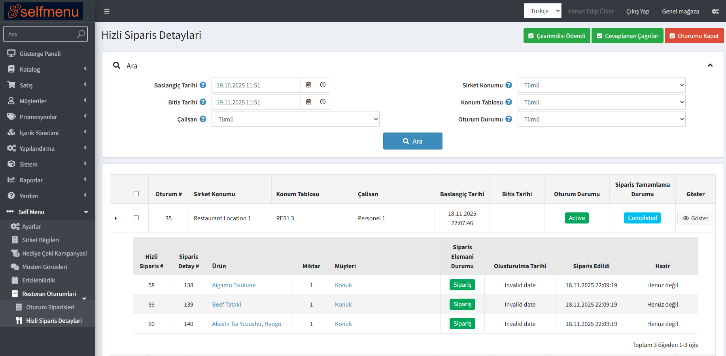This screenshot has width=726, height=356.
Task: Click the Baslangiç Tarihi date input field
Action: 256,85
